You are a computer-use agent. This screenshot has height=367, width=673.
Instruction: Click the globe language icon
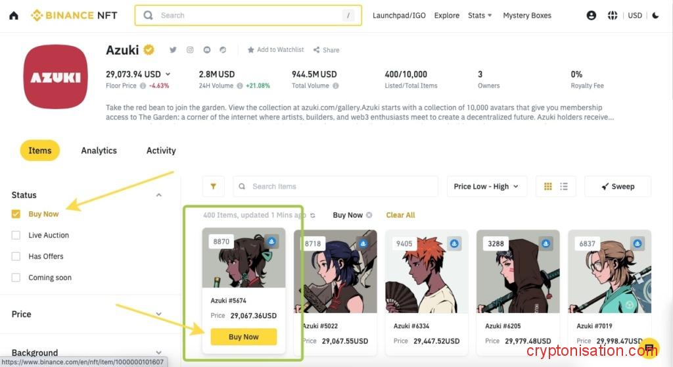click(x=613, y=16)
